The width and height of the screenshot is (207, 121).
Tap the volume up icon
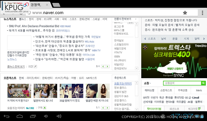59,116
